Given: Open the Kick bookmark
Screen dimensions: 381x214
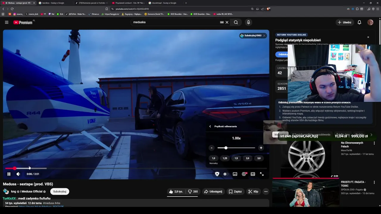Looking at the screenshot, I should 60,14.
